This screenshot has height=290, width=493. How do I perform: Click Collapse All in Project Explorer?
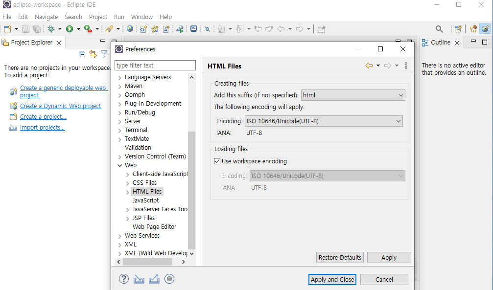(x=82, y=54)
